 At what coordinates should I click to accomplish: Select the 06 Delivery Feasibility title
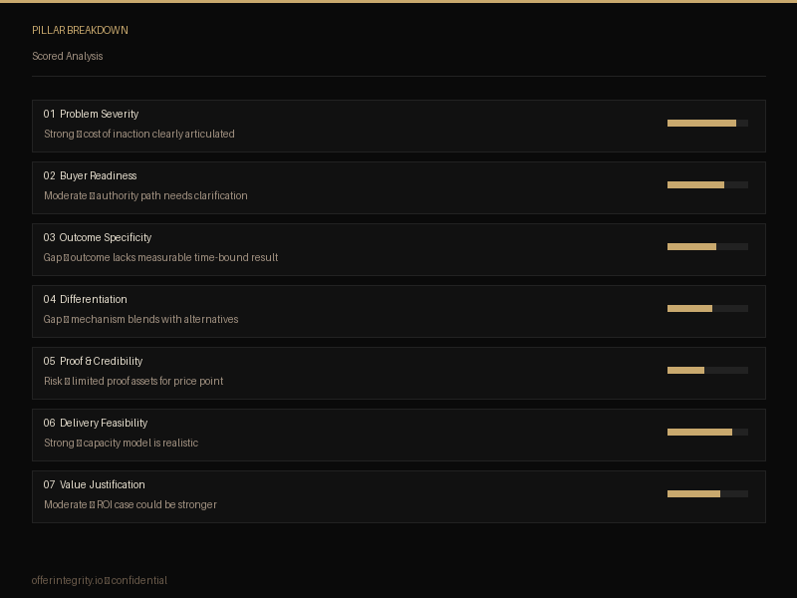click(96, 424)
